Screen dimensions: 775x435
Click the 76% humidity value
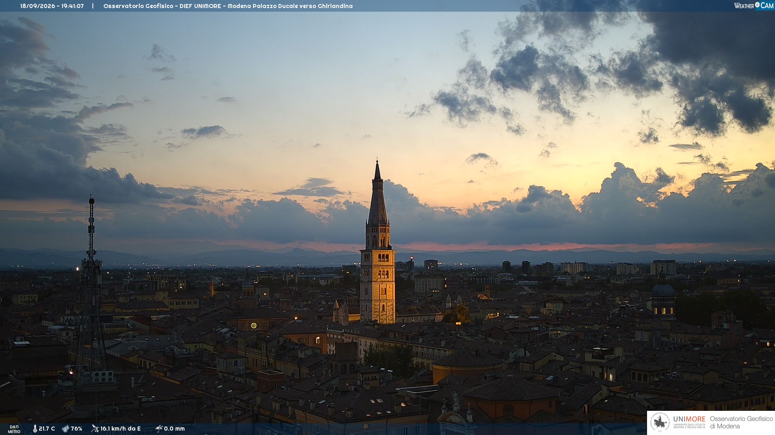(76, 429)
